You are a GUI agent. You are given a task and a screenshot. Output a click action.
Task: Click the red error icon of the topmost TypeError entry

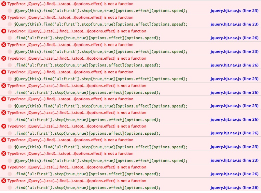point(4,4)
